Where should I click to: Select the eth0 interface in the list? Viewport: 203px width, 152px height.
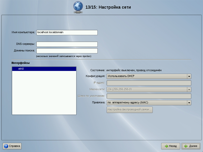[x=44, y=69]
